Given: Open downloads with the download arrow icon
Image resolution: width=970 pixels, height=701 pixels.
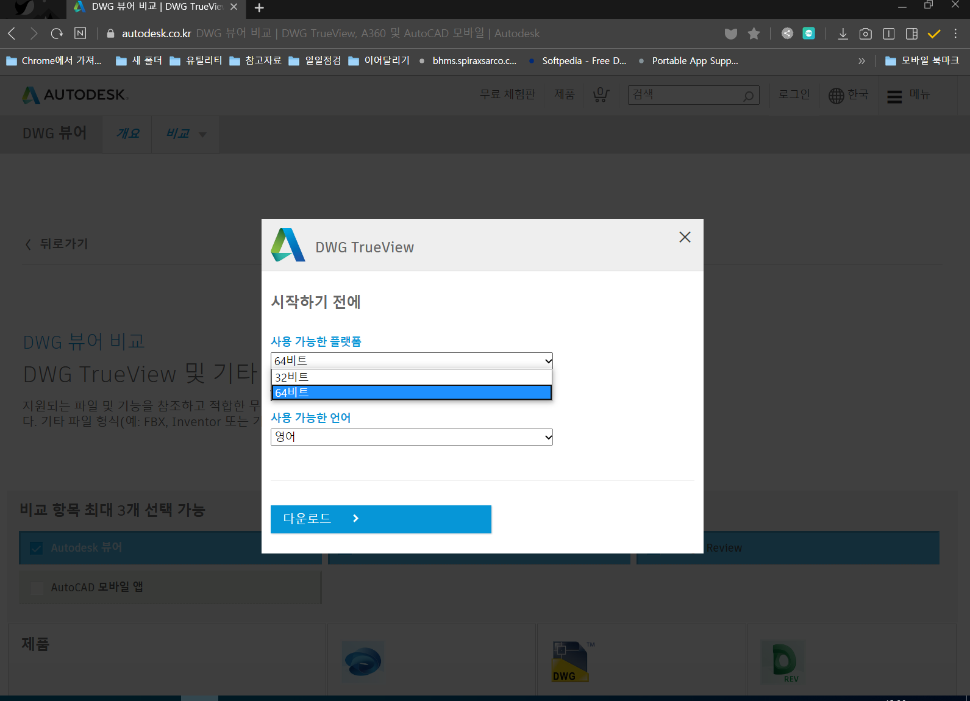Looking at the screenshot, I should pyautogui.click(x=843, y=34).
